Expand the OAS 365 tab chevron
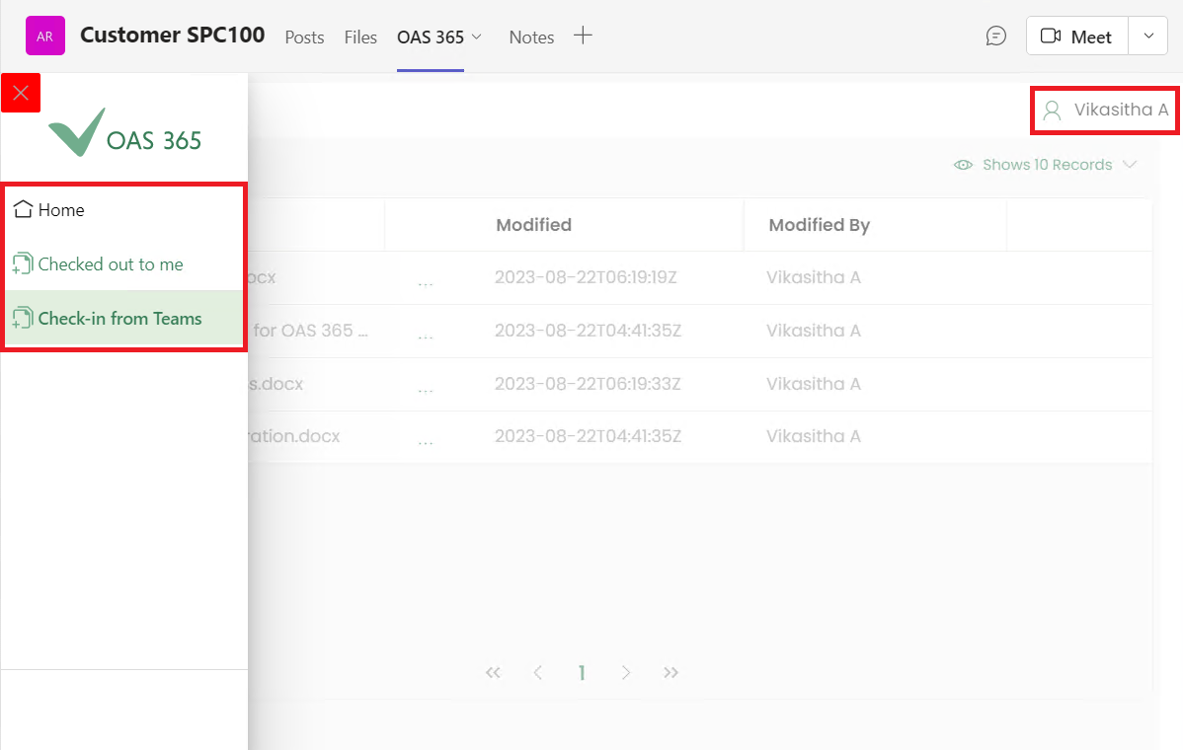Screen dimensions: 1183x750 pos(477,37)
